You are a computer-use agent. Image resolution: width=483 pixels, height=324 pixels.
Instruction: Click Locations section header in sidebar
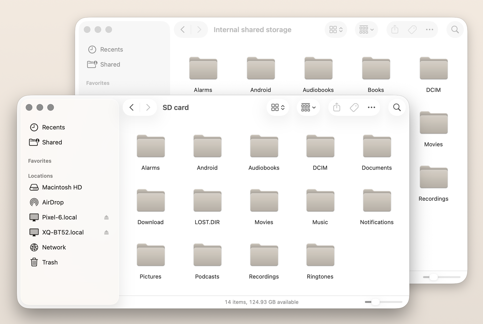[x=40, y=176]
